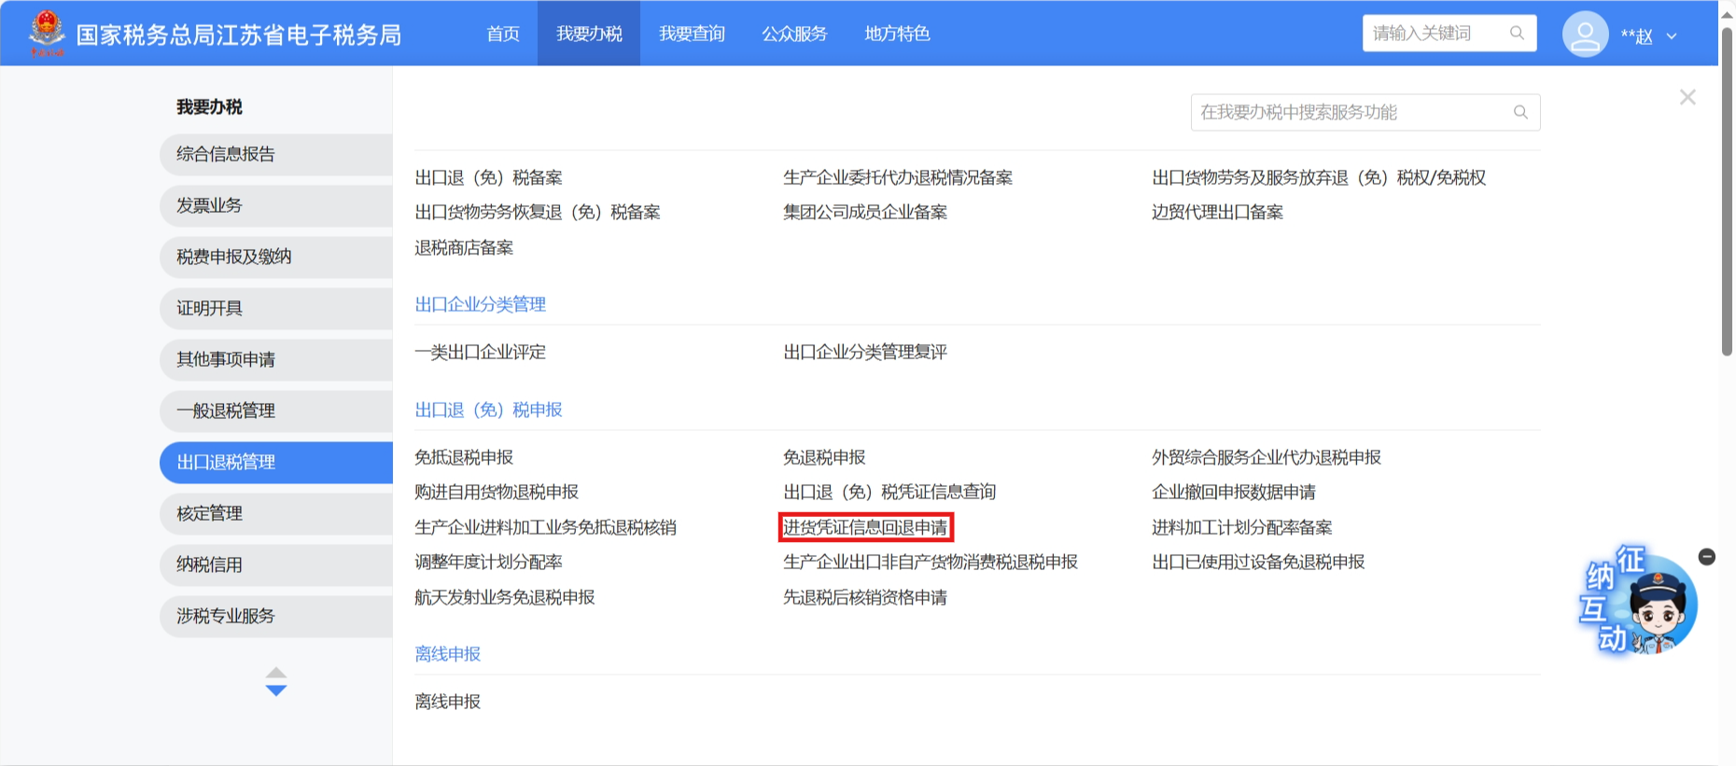Focus the 在我要办税中搜索服务功能 search field
The height and width of the screenshot is (766, 1736).
pos(1353,112)
